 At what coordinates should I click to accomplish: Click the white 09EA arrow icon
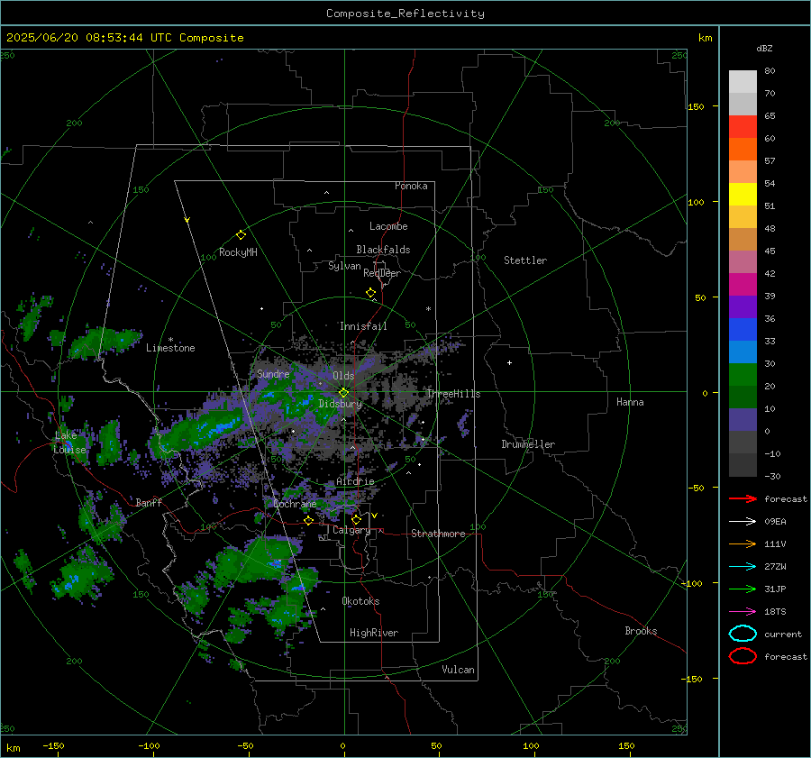point(743,522)
